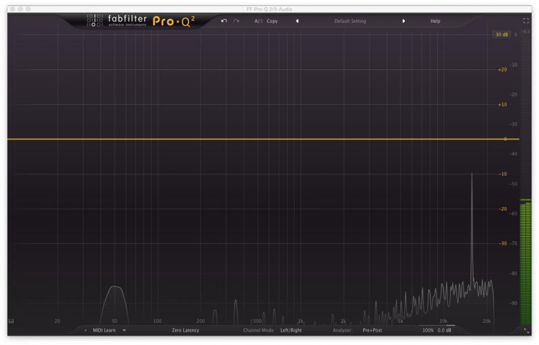Enable MIDI Learn
Viewport: 539px width, 345px height.
[104, 330]
